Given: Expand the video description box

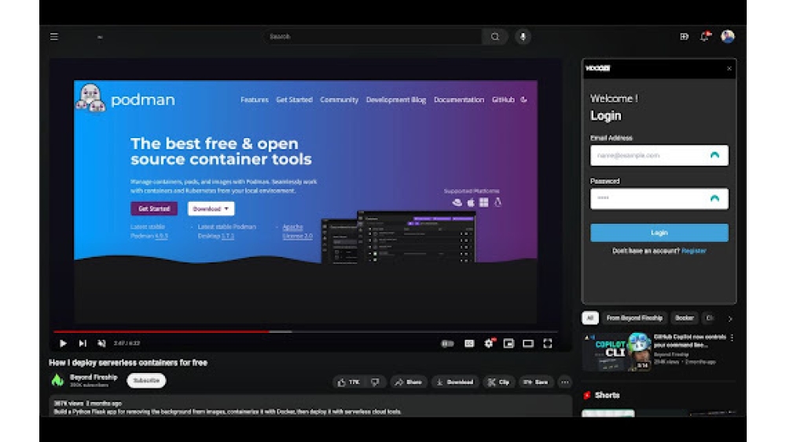Looking at the screenshot, I should pyautogui.click(x=310, y=406).
